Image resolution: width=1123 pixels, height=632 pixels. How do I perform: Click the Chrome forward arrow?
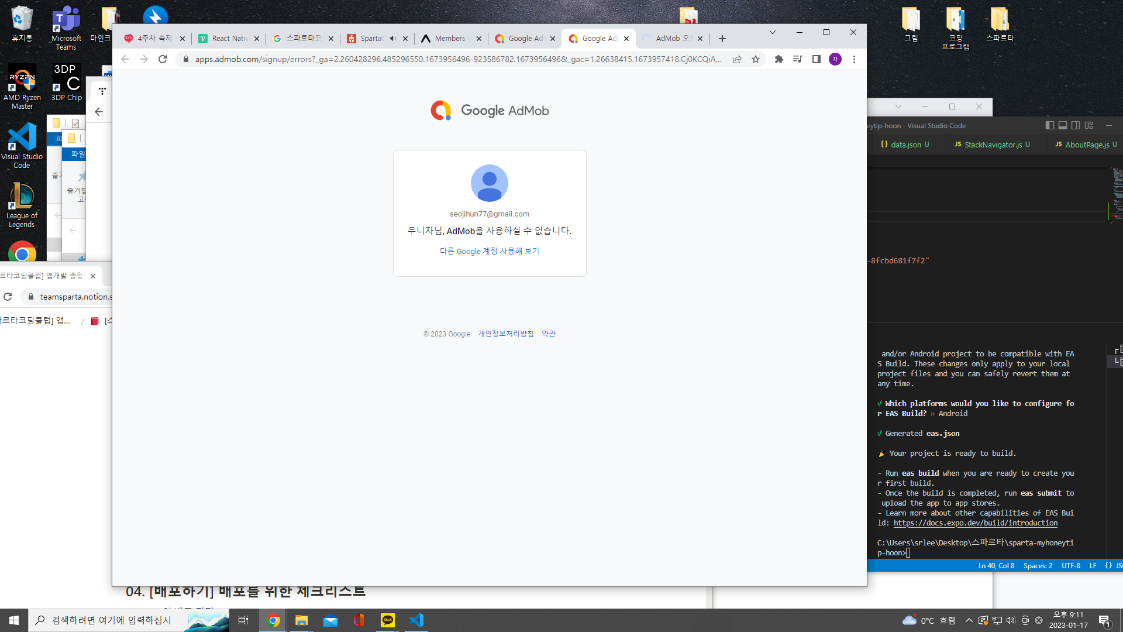pos(144,59)
